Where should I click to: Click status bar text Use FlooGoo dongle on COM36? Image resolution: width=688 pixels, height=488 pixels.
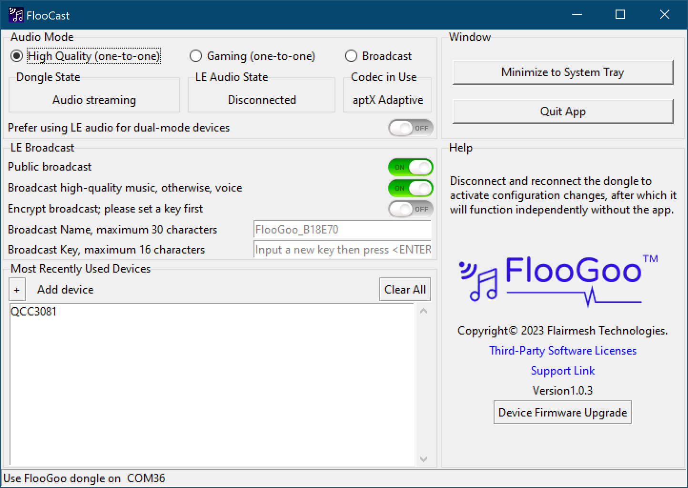(84, 478)
